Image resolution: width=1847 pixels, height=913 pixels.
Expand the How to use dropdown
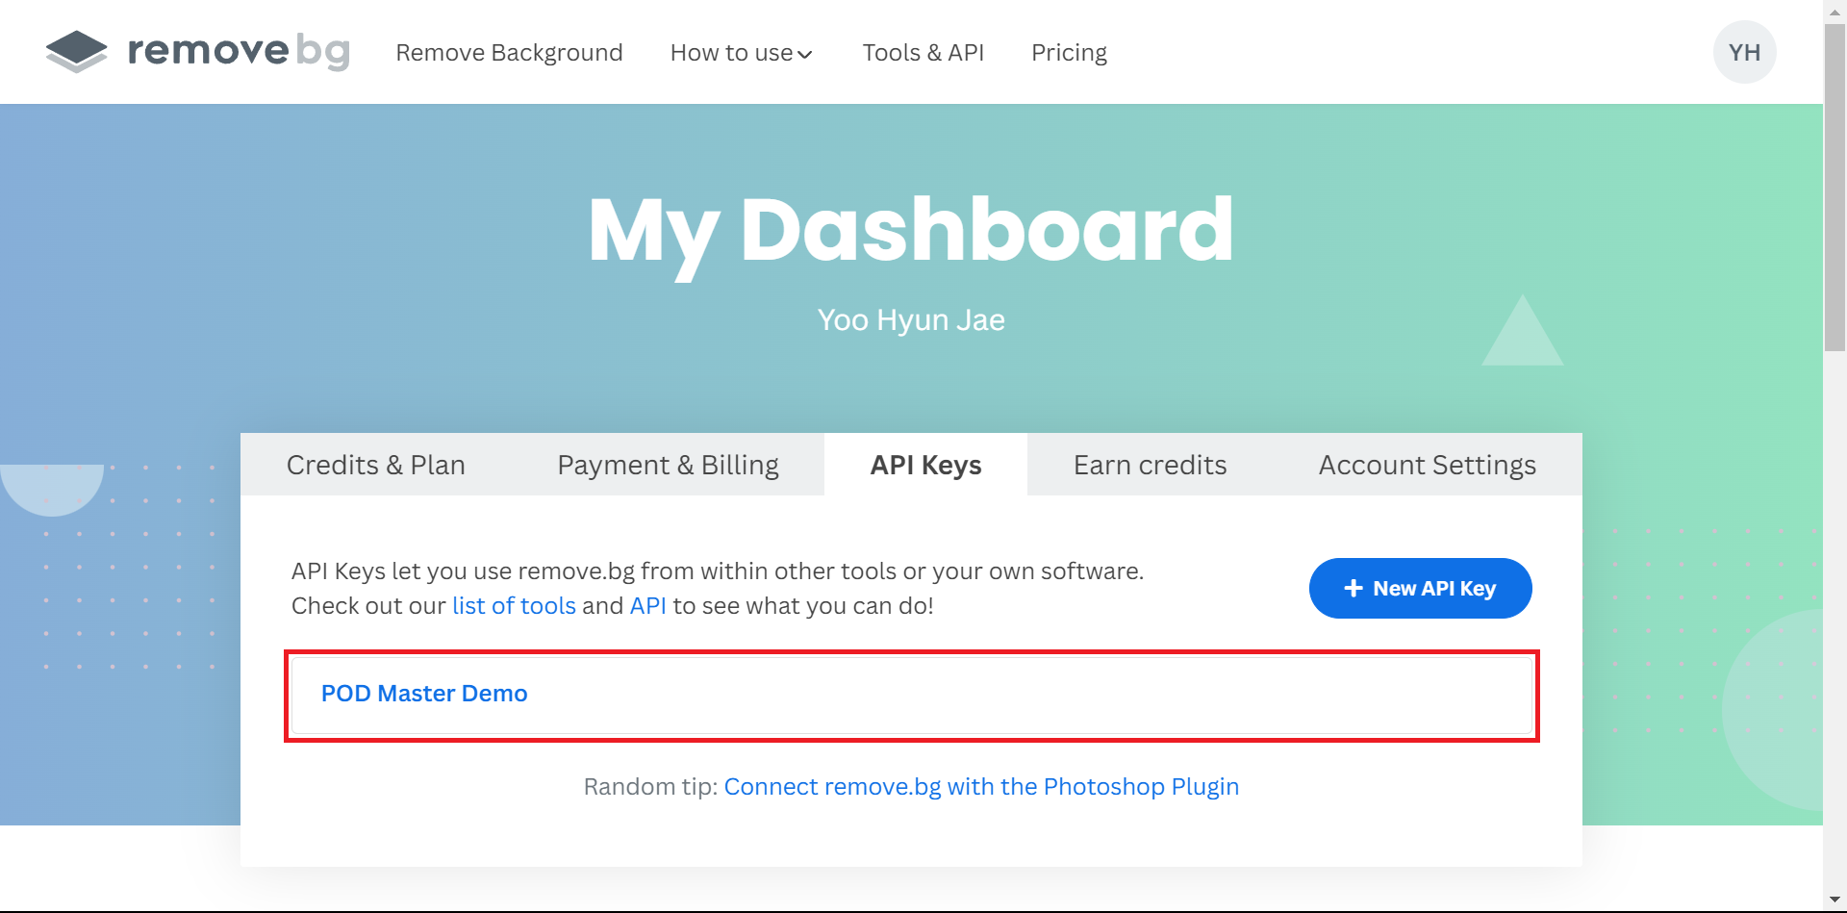[741, 52]
